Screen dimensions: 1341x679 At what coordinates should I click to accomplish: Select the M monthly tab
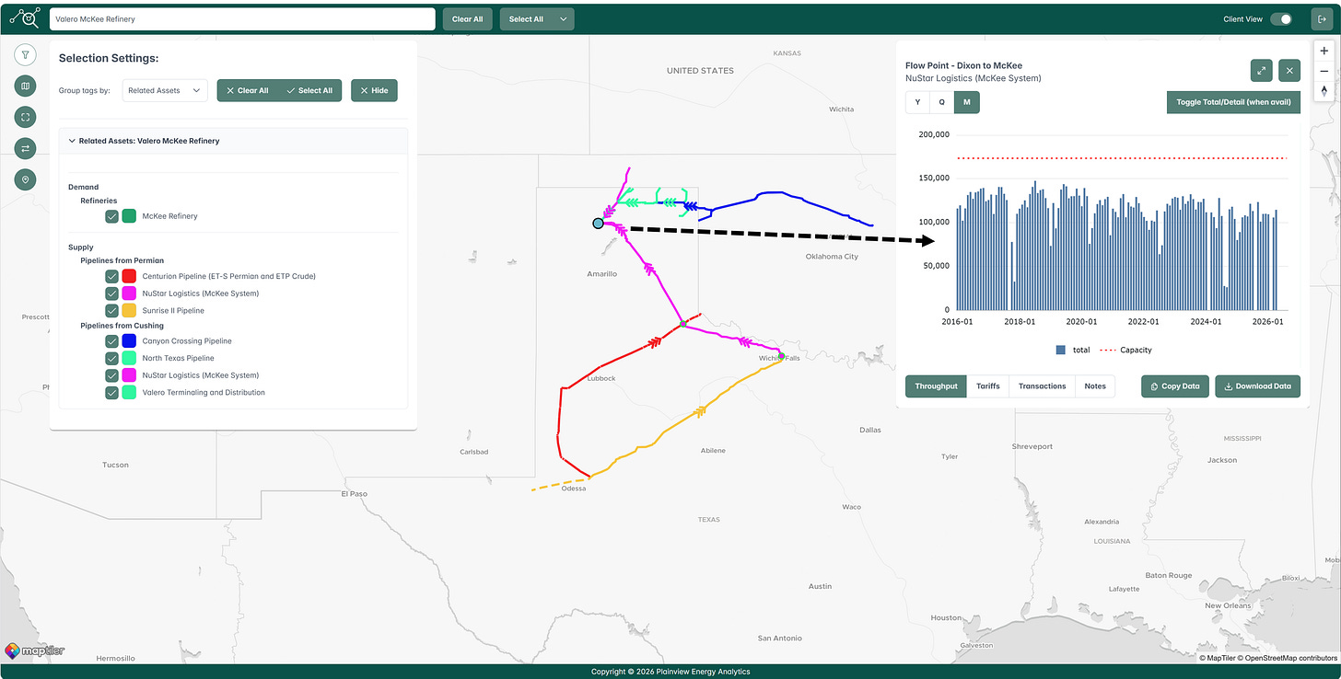(967, 102)
